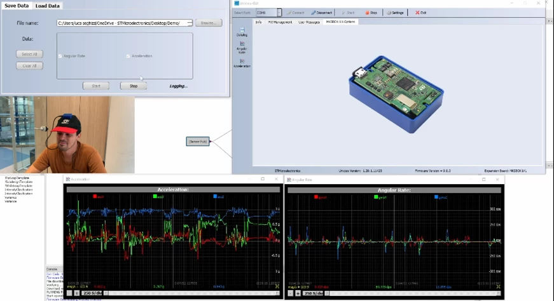Image resolution: width=554 pixels, height=301 pixels.
Task: Toggle the Acceleration data checkbox
Action: (128, 56)
